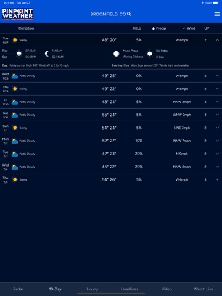
Task: Expand the Wed 1/28 forecast row
Action: [217, 76]
